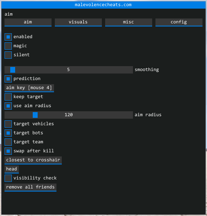Click the malevolencecheats.com title bar
This screenshot has height=216, width=207.
pos(103,5)
